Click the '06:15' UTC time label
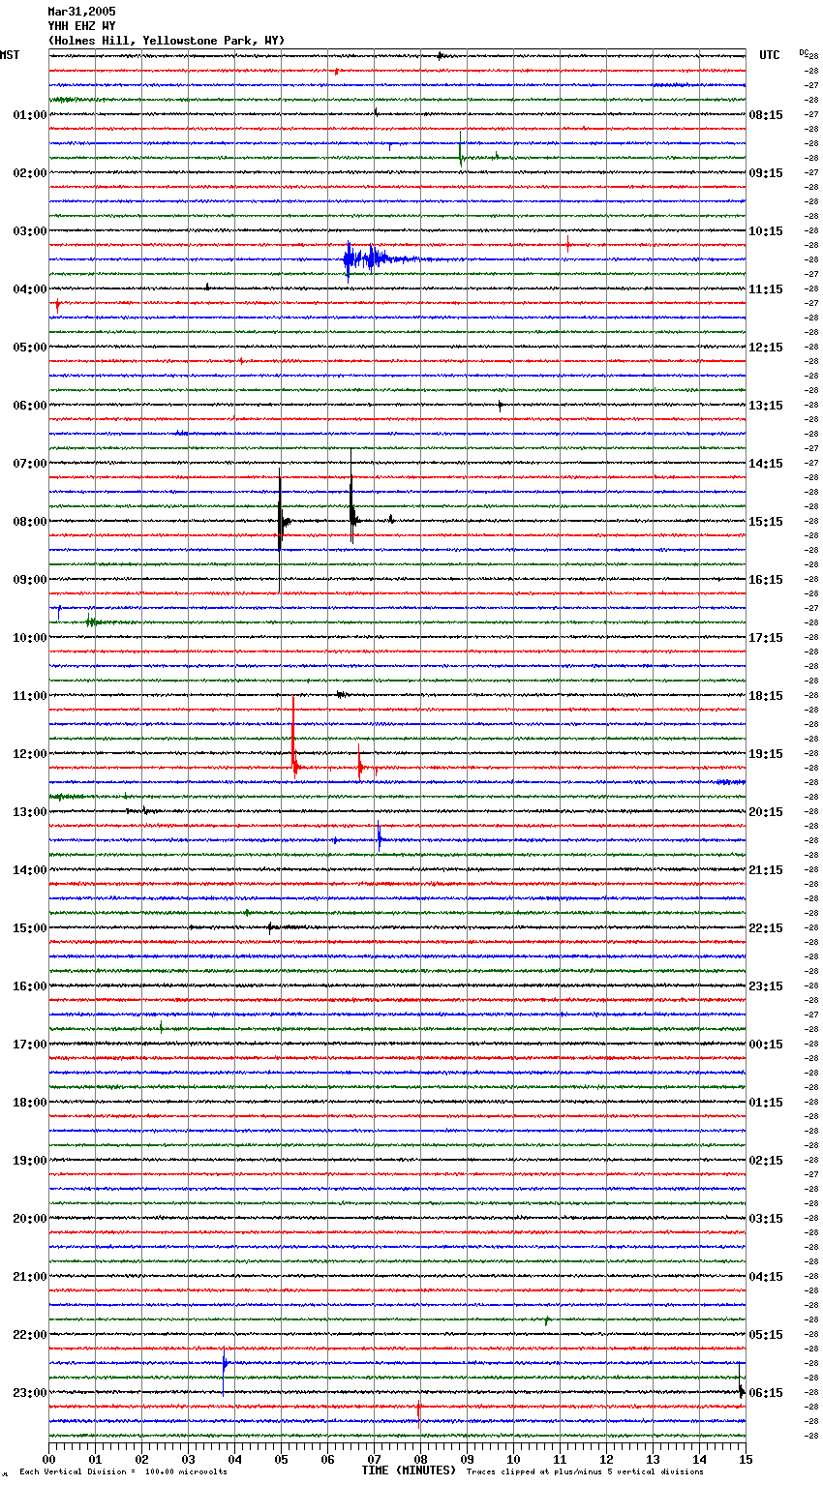 coord(766,1393)
